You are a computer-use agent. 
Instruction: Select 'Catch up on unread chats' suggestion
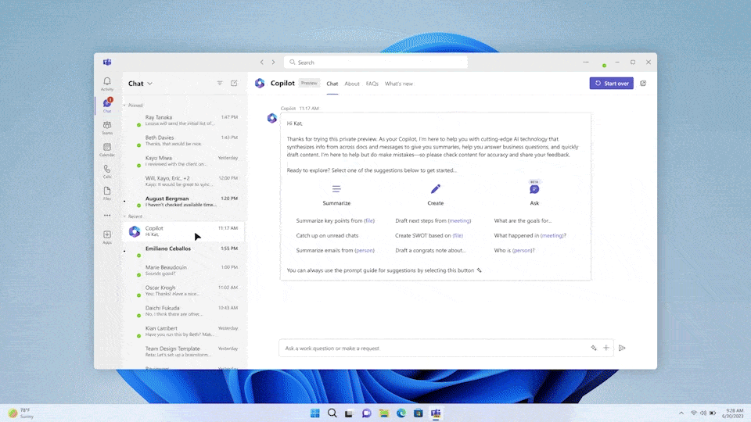tap(327, 235)
